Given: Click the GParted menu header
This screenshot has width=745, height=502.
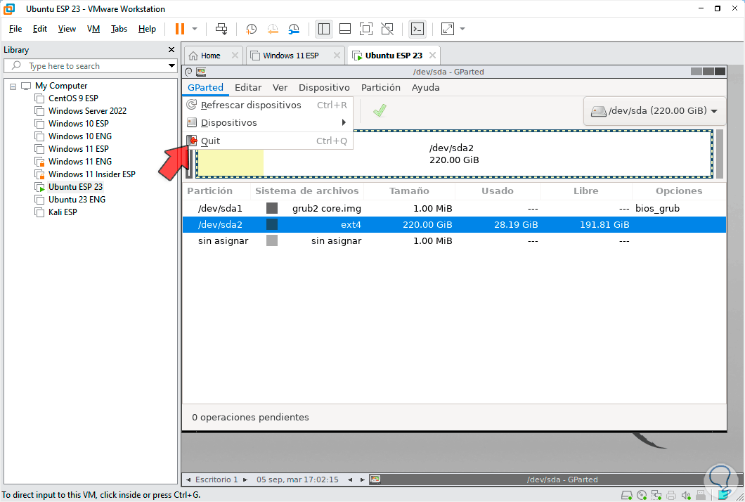Looking at the screenshot, I should (205, 87).
